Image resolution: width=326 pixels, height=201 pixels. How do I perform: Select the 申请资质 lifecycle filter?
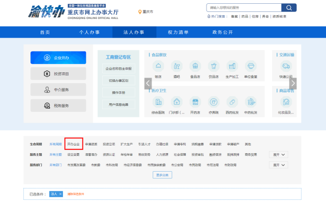coord(91,144)
